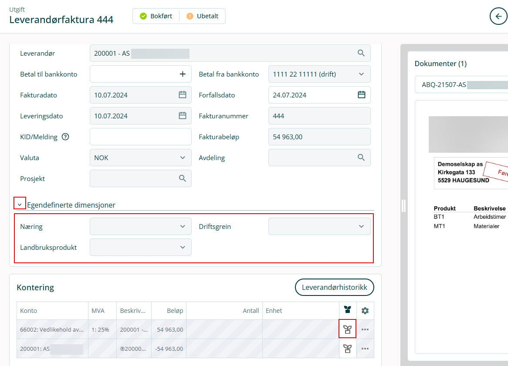The height and width of the screenshot is (366, 508).
Task: Open the Kontering table settings gear
Action: pyautogui.click(x=365, y=311)
